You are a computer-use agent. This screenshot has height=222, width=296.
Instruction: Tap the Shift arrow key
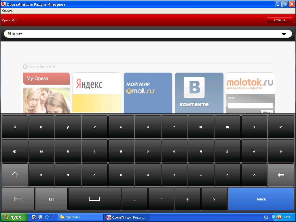coord(15,175)
